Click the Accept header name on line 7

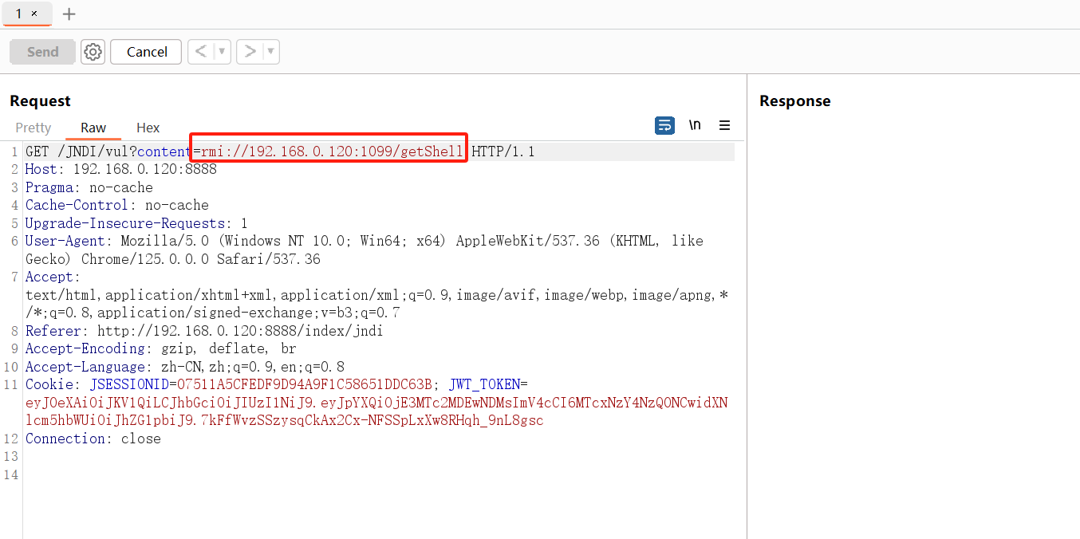point(49,277)
